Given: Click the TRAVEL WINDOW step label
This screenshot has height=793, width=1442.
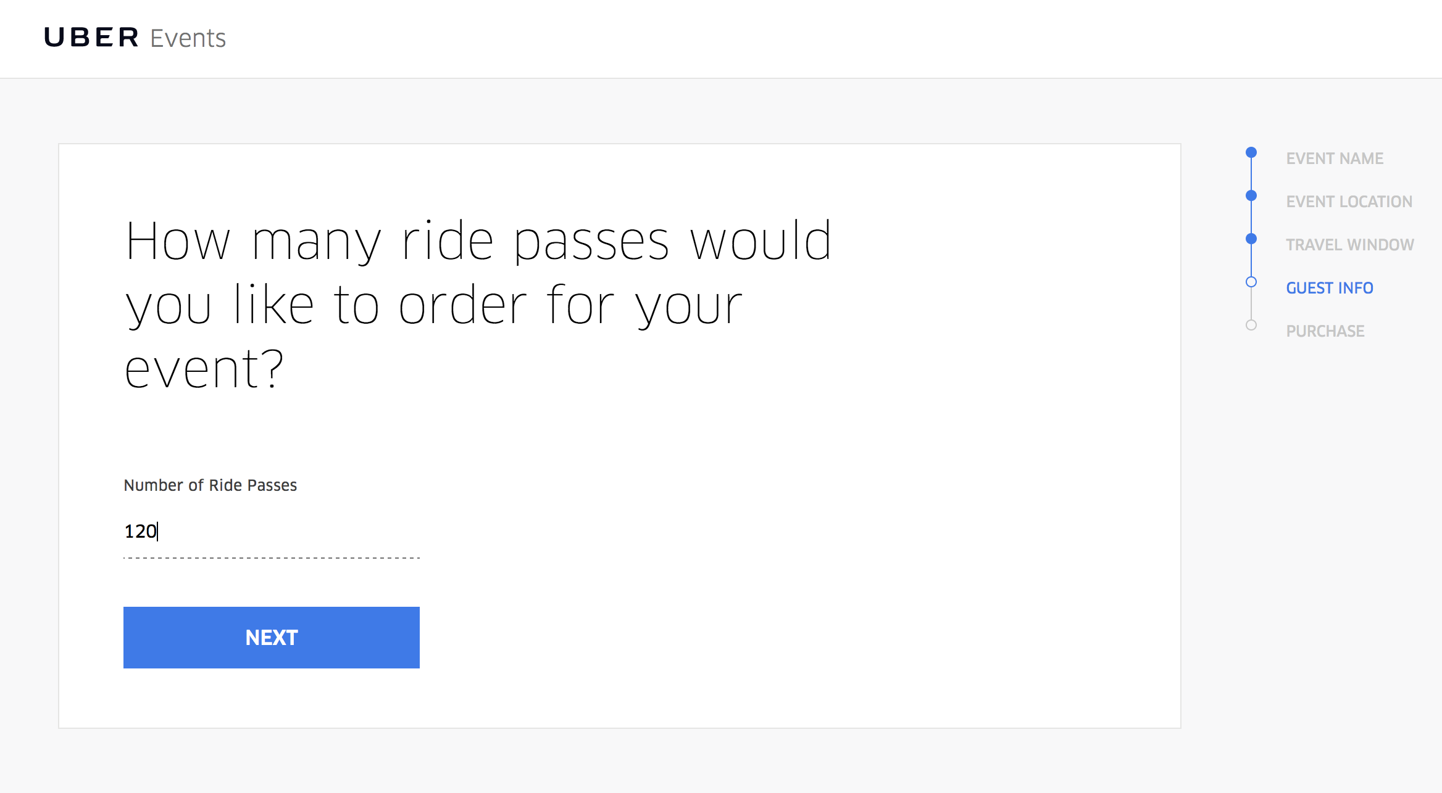Looking at the screenshot, I should [1349, 244].
